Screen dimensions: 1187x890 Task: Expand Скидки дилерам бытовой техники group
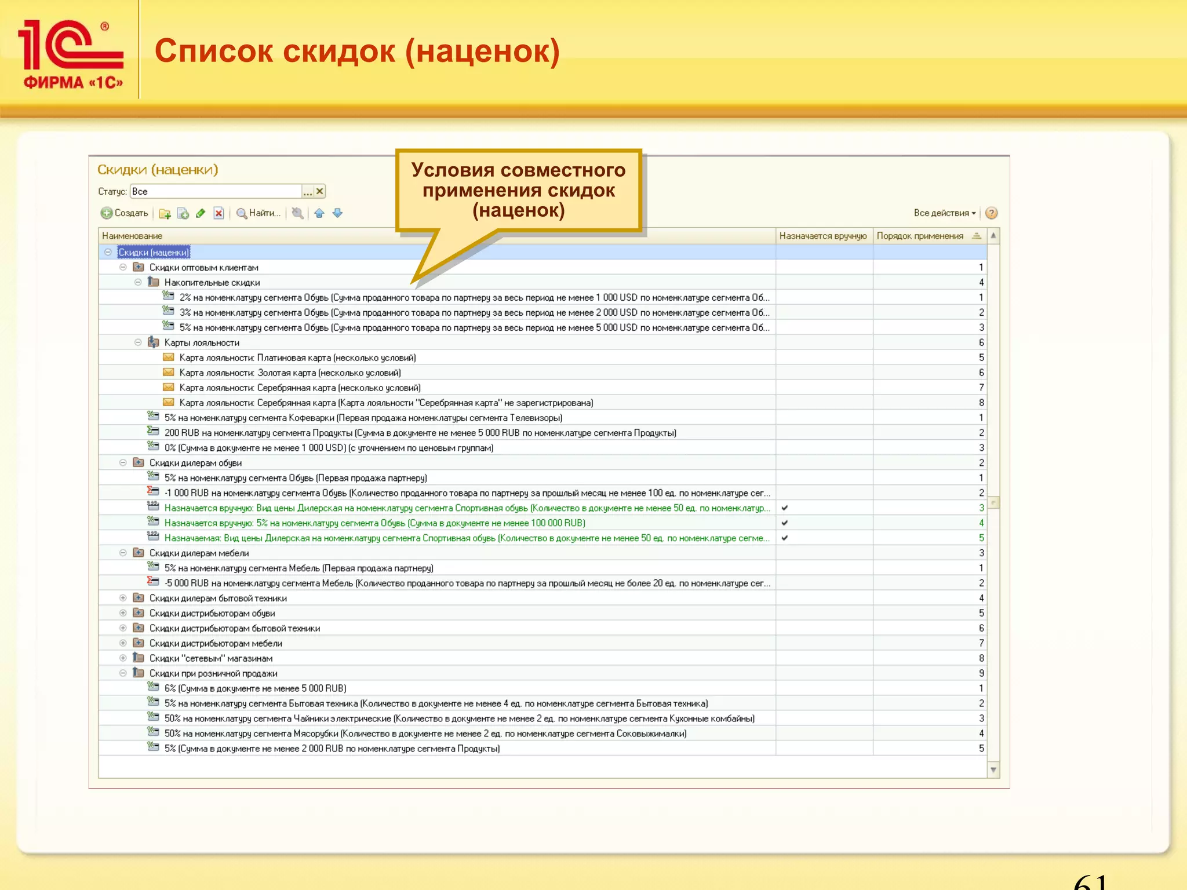tap(123, 598)
